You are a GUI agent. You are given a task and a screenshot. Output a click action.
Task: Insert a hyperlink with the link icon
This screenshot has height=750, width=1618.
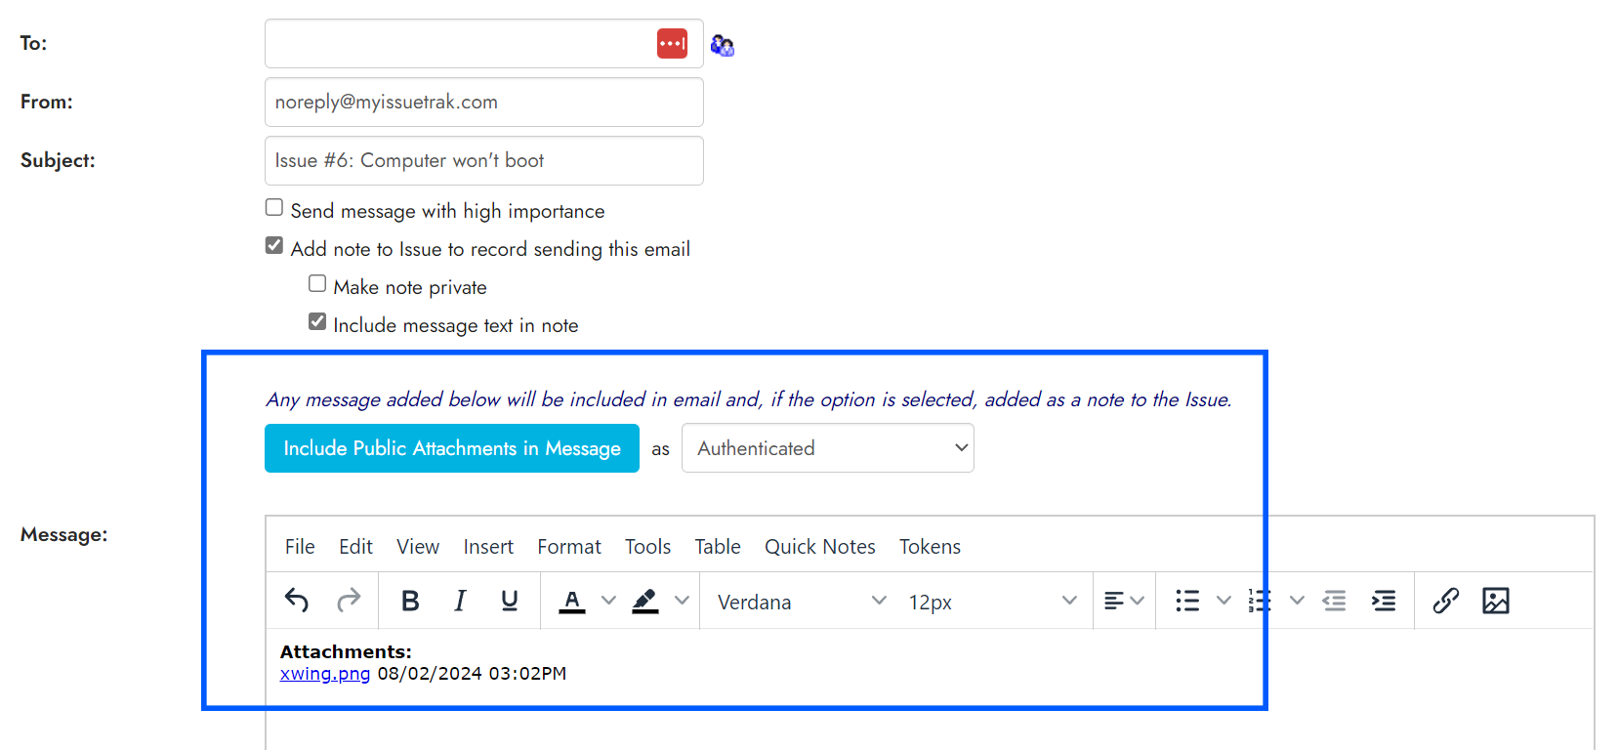[x=1446, y=601]
